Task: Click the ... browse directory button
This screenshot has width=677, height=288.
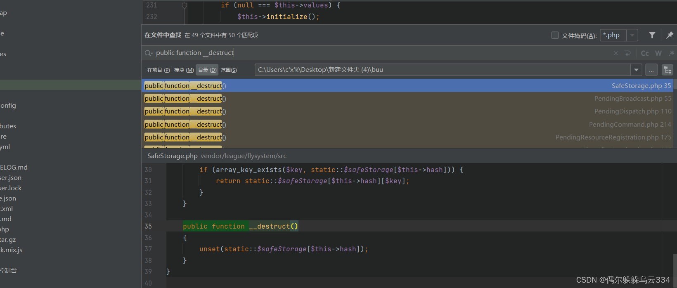Action: click(x=651, y=70)
